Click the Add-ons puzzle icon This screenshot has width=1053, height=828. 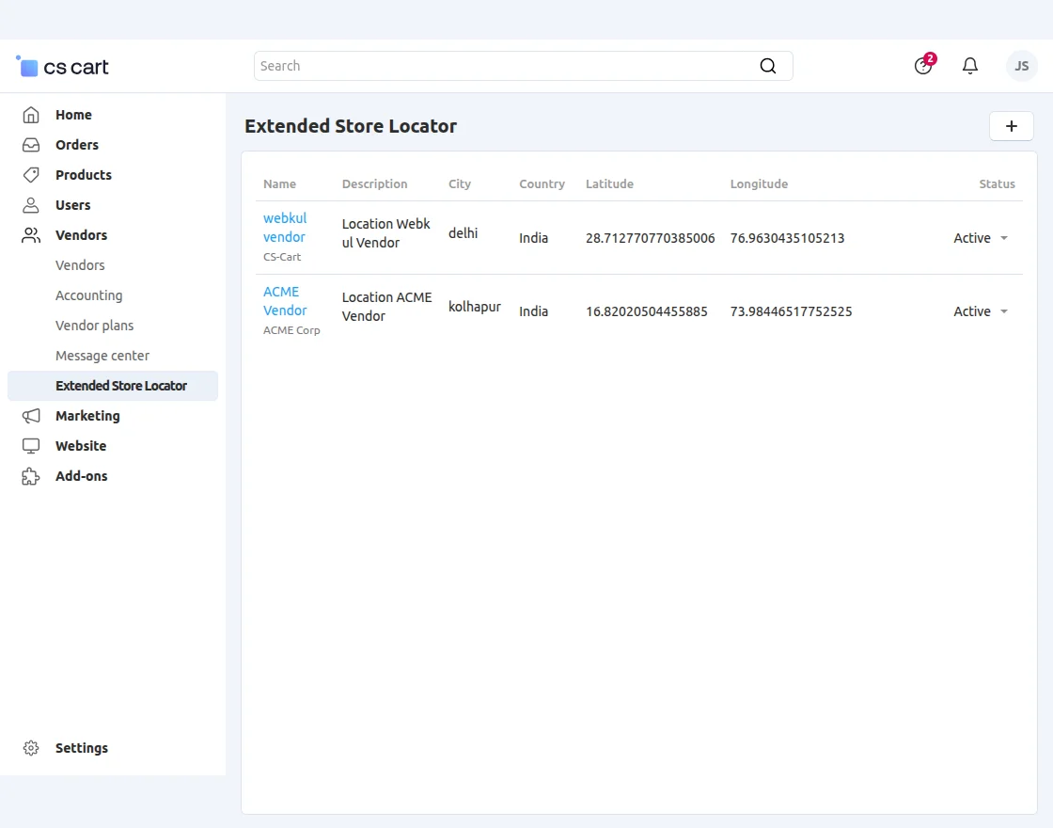click(31, 476)
